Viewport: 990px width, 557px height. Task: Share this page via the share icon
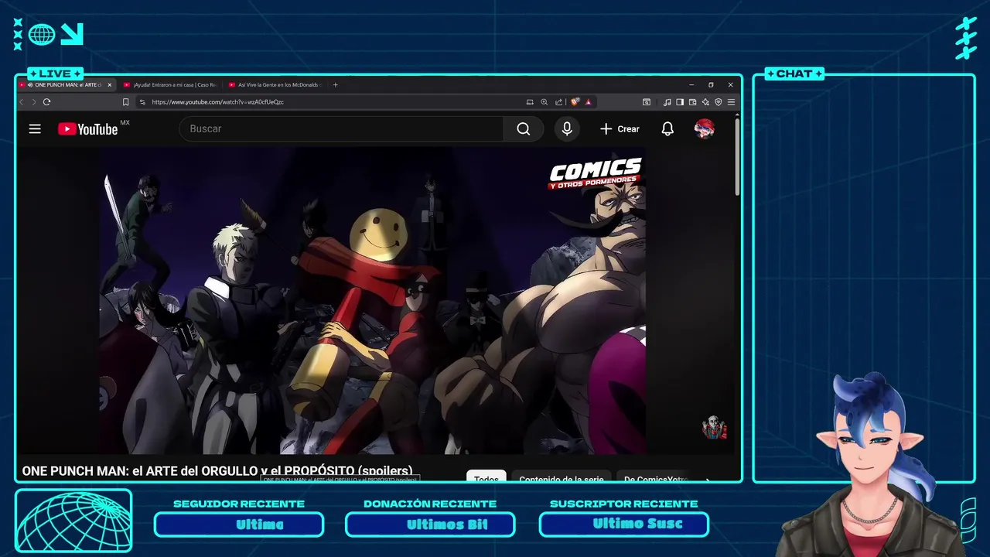[558, 102]
